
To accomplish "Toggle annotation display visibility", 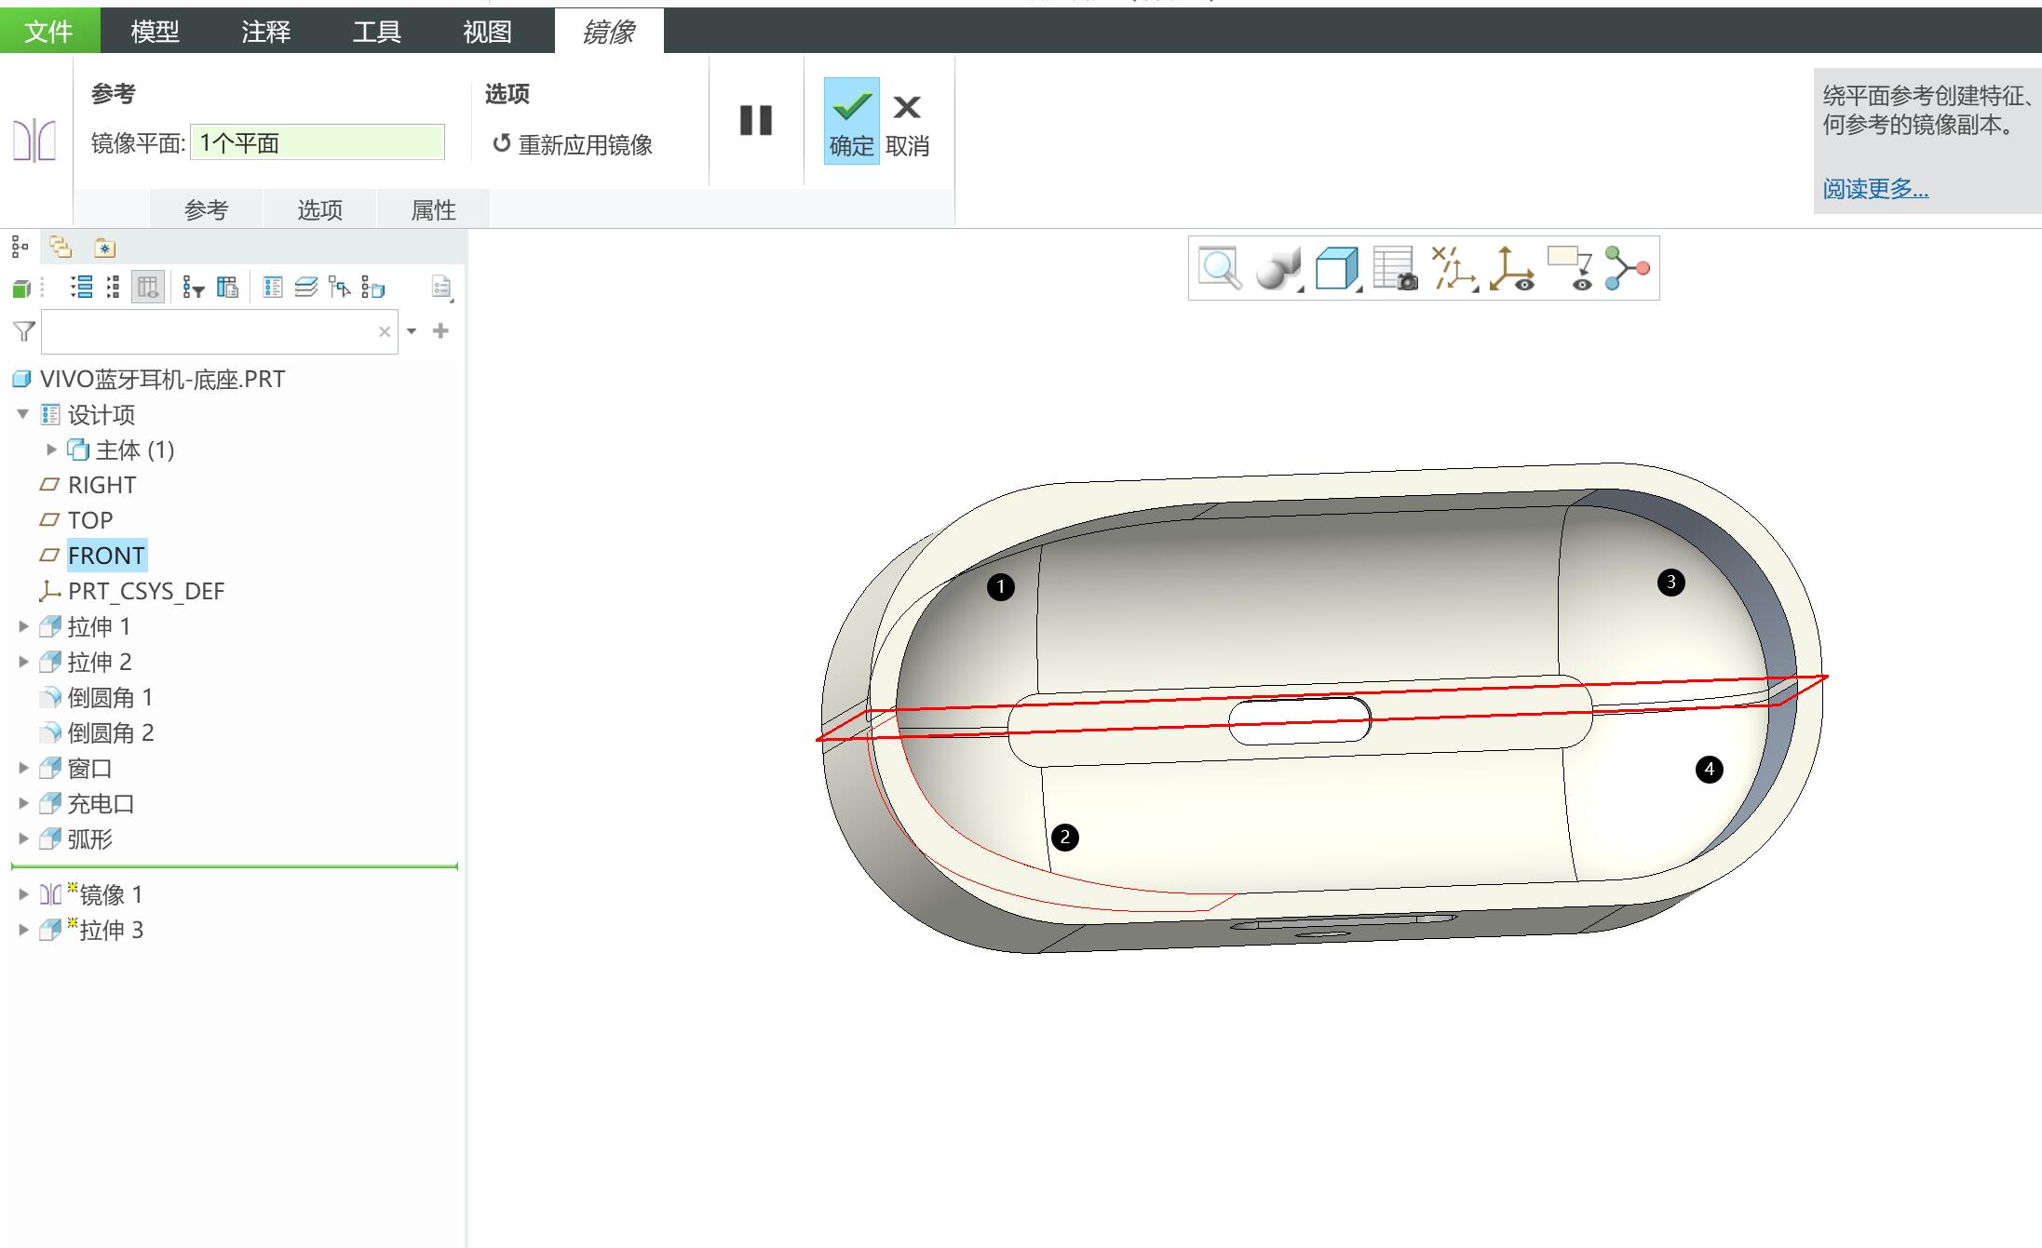I will coord(1570,269).
